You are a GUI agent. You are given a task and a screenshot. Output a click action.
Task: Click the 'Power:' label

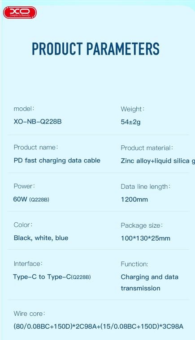click(24, 186)
